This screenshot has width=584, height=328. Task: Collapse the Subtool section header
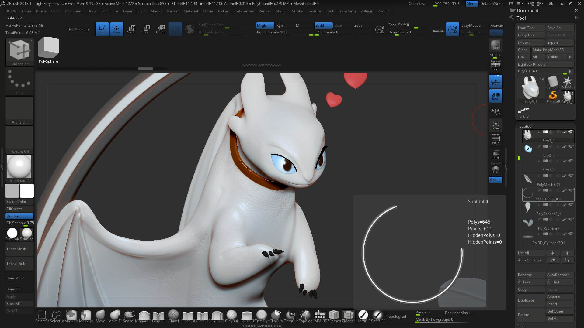coord(526,126)
